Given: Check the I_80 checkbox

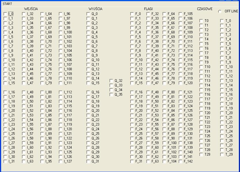Looking at the screenshot, I should click(42, 92).
